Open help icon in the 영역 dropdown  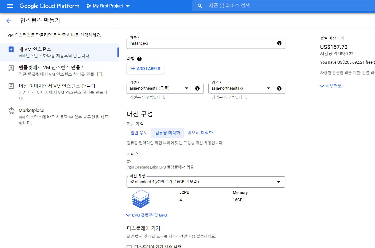pos(279,88)
